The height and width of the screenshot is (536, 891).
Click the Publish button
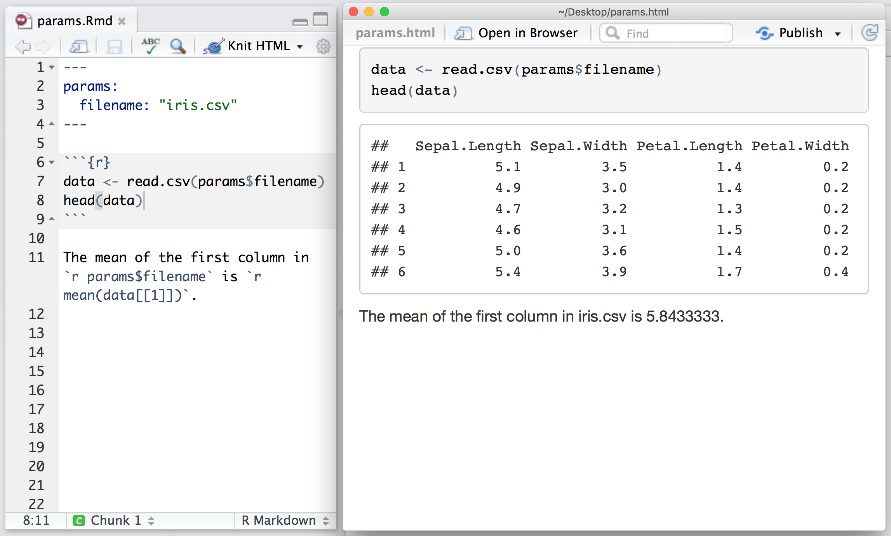(799, 33)
